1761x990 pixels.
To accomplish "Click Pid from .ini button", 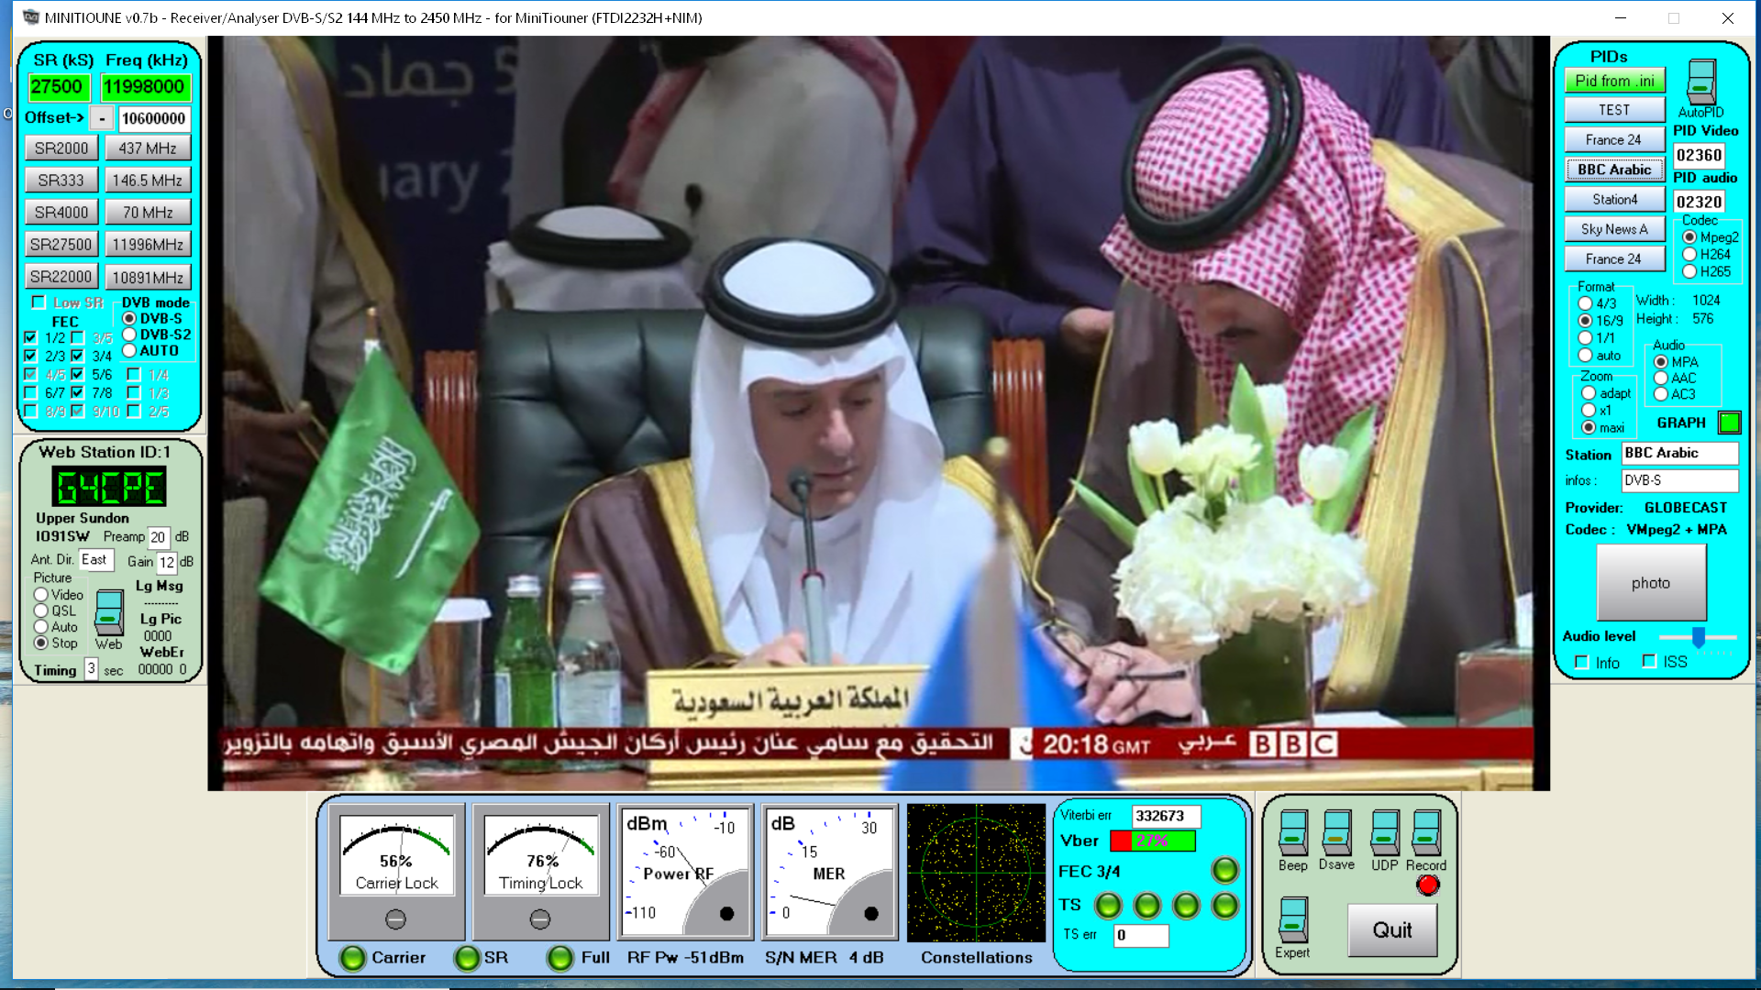I will (1614, 81).
